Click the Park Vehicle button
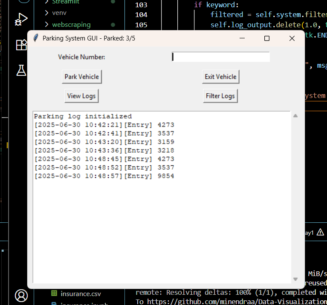The image size is (327, 305). point(82,77)
